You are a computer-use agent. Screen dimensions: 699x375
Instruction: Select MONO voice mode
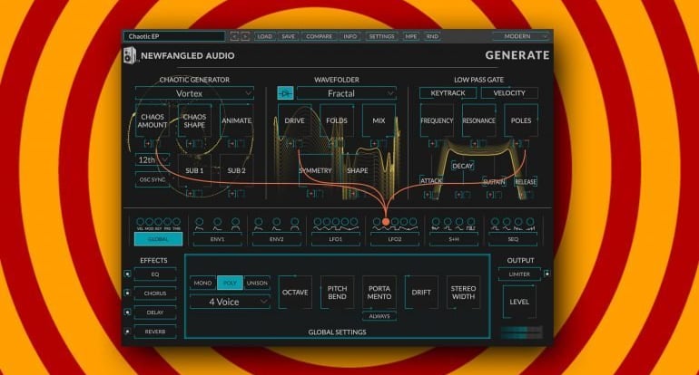tap(202, 283)
